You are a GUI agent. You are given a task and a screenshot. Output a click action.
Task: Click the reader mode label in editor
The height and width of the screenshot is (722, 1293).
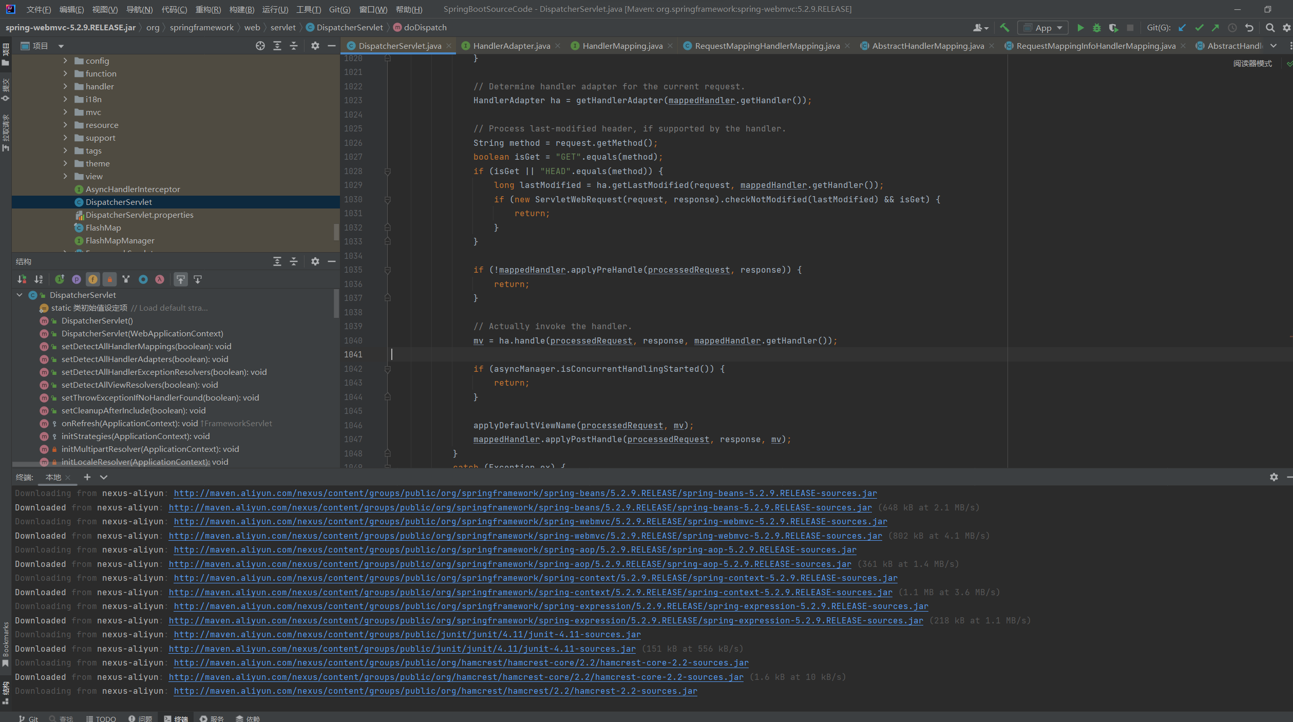tap(1252, 63)
